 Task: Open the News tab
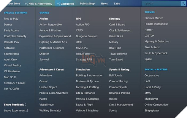tap(104, 4)
